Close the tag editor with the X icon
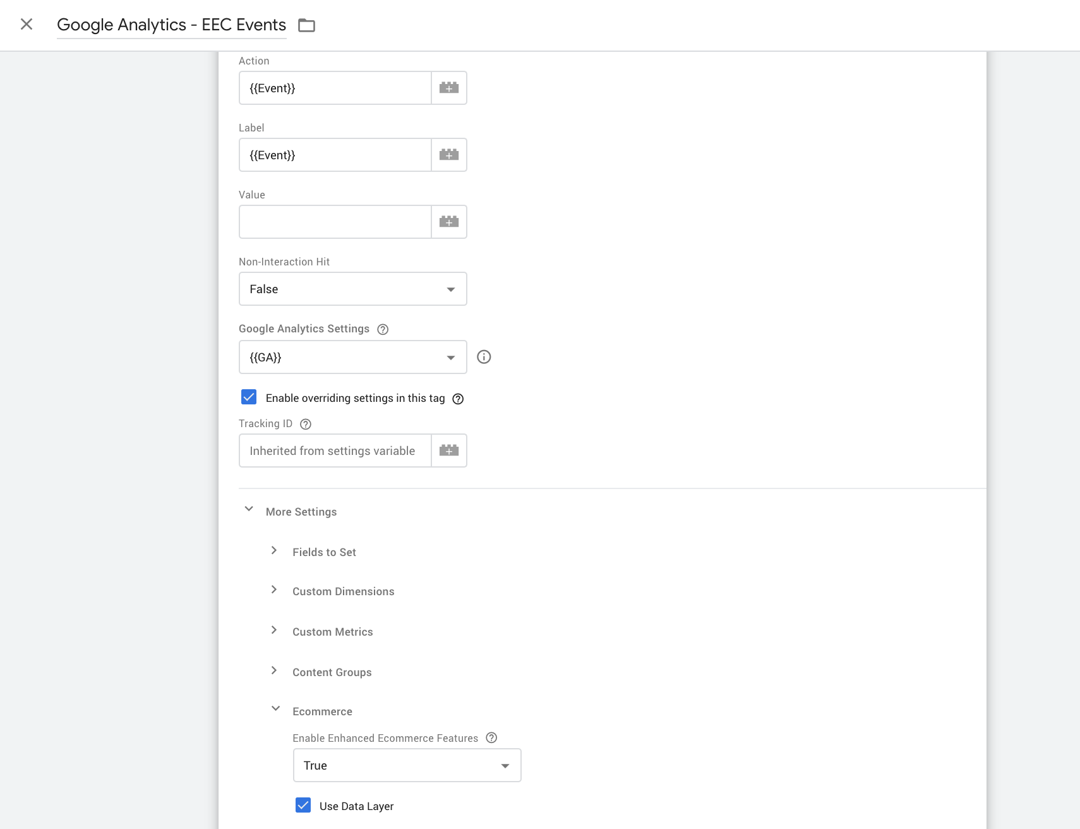The image size is (1080, 829). pos(27,24)
